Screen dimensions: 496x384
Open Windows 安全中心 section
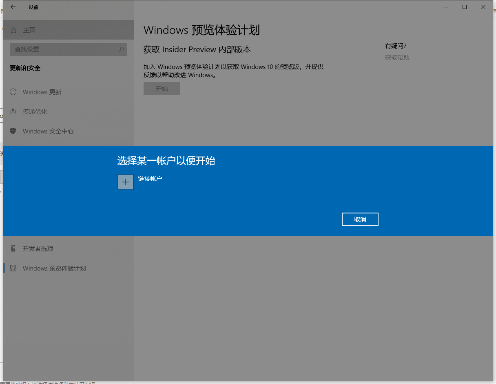tap(68, 131)
